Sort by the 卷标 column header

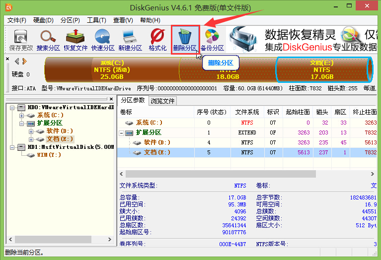(156, 112)
